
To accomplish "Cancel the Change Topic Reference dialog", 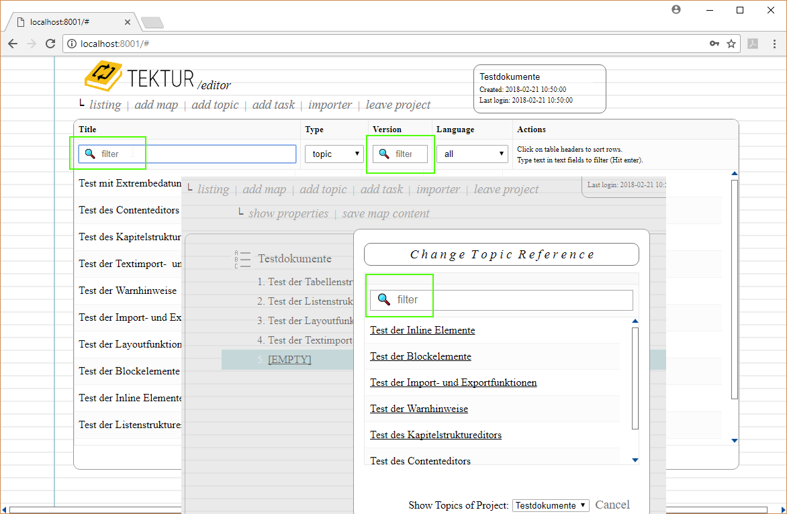I will pyautogui.click(x=612, y=505).
